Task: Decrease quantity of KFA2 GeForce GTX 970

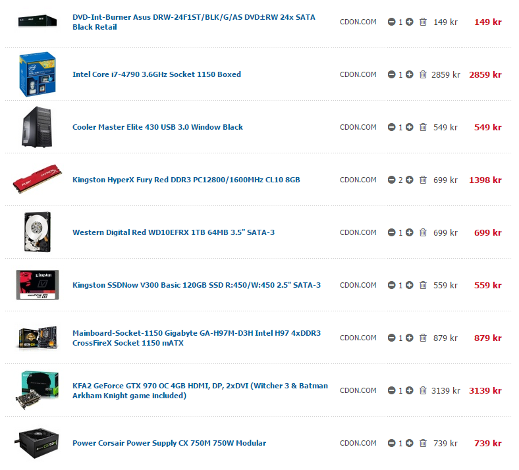Action: pos(392,390)
